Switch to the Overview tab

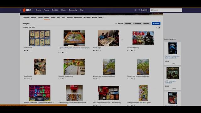point(26,18)
